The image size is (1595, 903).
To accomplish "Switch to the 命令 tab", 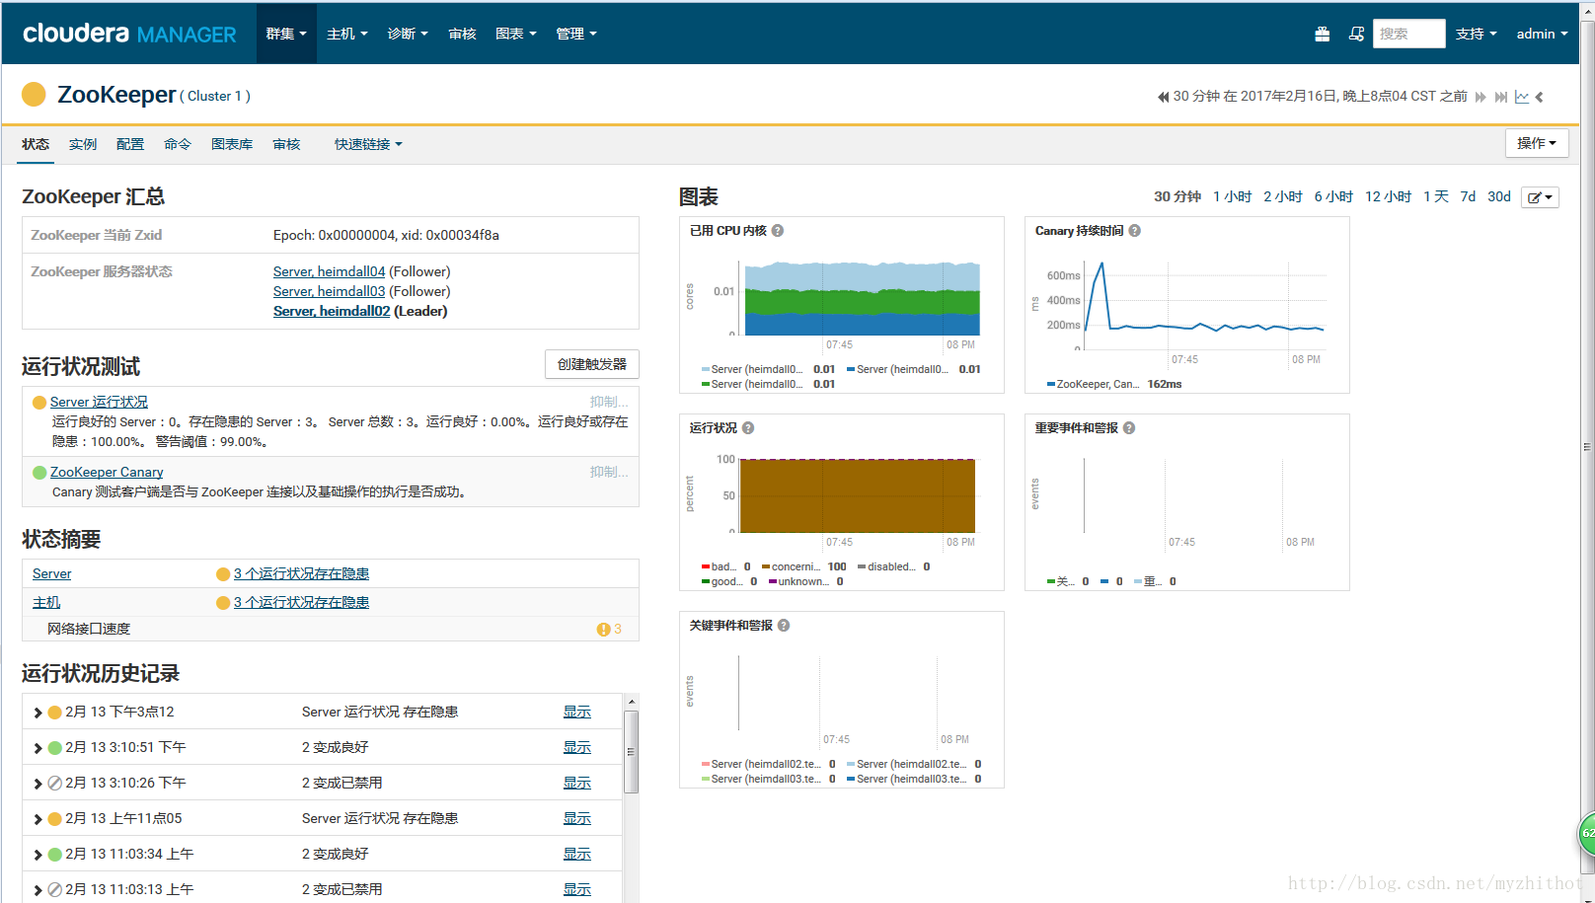I will pos(178,144).
